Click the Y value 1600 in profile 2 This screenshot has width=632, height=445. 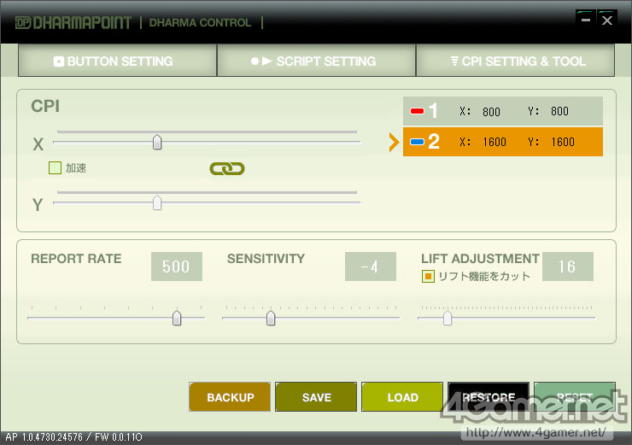point(563,142)
